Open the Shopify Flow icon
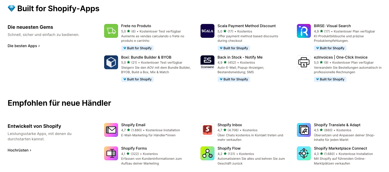 [207, 153]
